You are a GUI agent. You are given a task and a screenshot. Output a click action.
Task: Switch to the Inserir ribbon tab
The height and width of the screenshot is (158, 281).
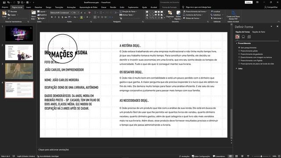click(29, 7)
